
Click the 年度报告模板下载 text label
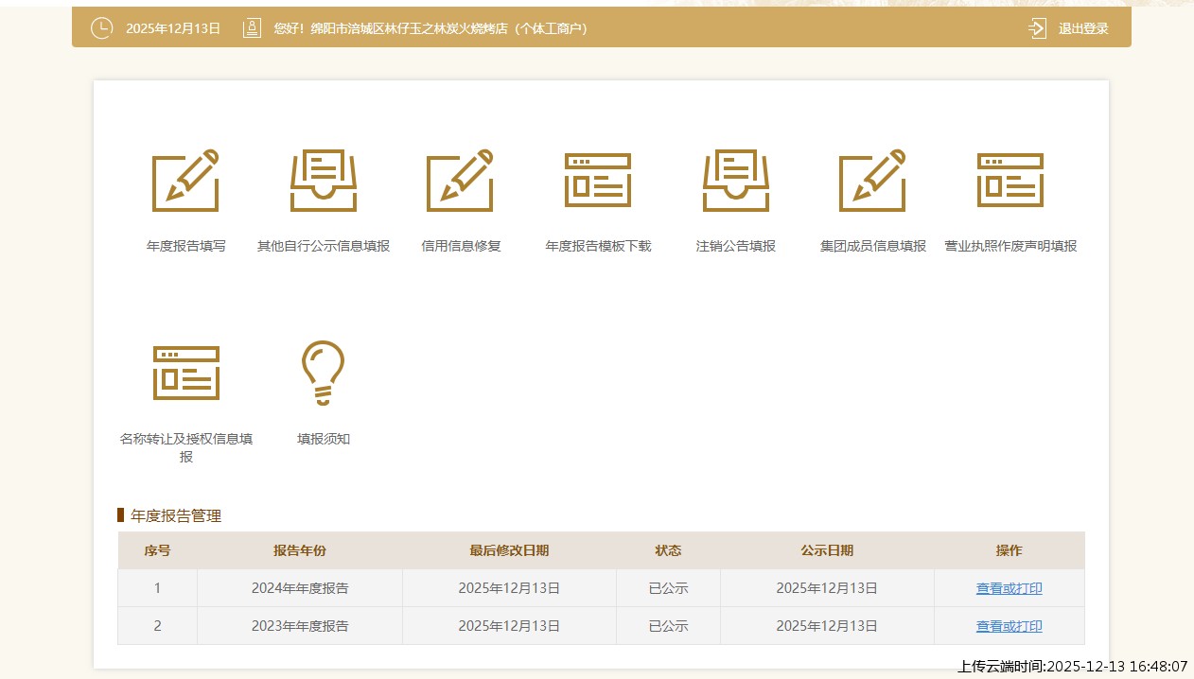[598, 246]
